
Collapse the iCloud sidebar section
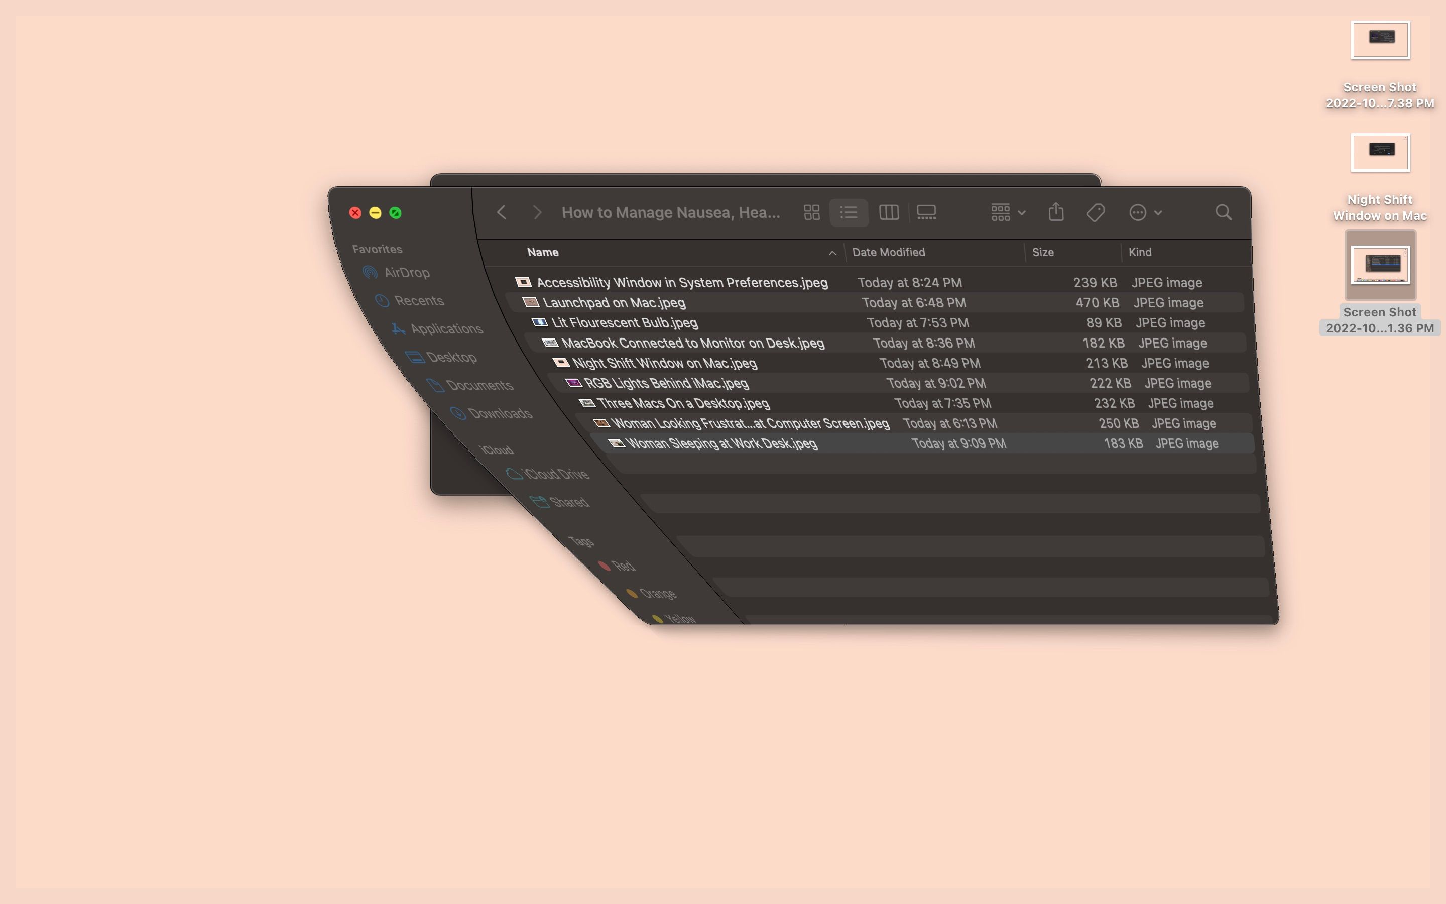[498, 449]
